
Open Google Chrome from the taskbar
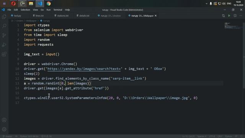[x=49, y=3]
